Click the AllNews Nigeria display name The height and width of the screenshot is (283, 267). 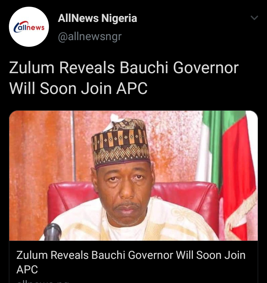(97, 18)
